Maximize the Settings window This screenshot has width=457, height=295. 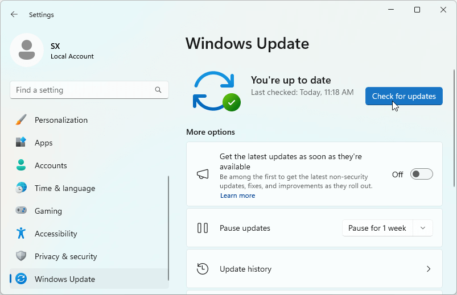(417, 10)
